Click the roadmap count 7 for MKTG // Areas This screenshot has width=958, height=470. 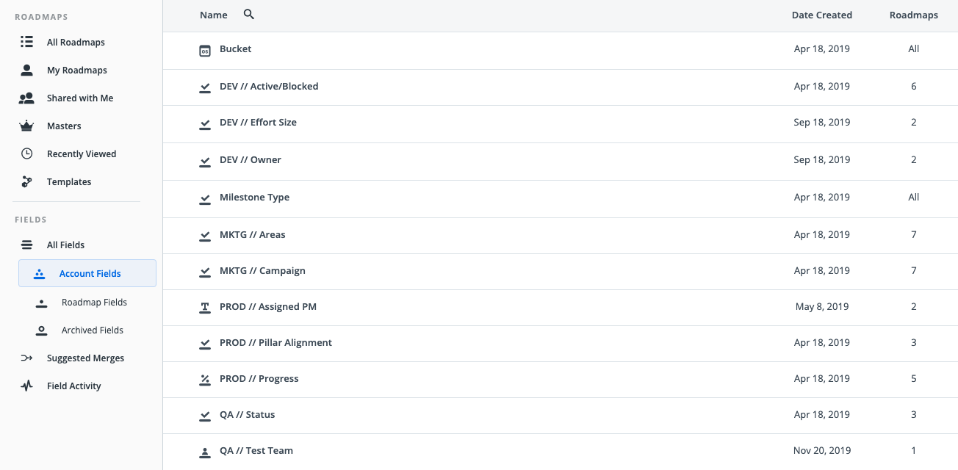914,235
